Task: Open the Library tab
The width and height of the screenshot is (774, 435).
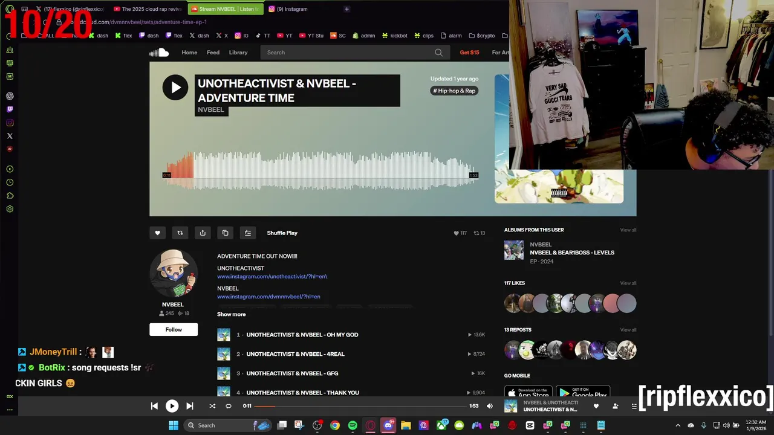Action: click(x=238, y=53)
